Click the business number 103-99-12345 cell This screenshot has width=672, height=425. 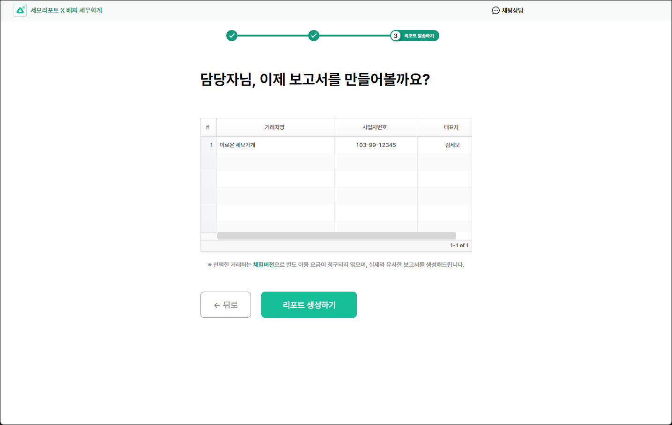point(376,145)
